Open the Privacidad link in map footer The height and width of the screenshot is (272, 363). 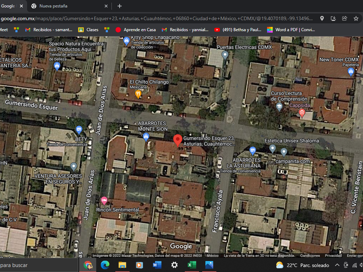tap(333, 256)
